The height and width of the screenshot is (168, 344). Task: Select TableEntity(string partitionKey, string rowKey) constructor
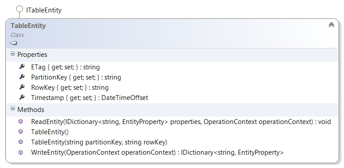[99, 142]
